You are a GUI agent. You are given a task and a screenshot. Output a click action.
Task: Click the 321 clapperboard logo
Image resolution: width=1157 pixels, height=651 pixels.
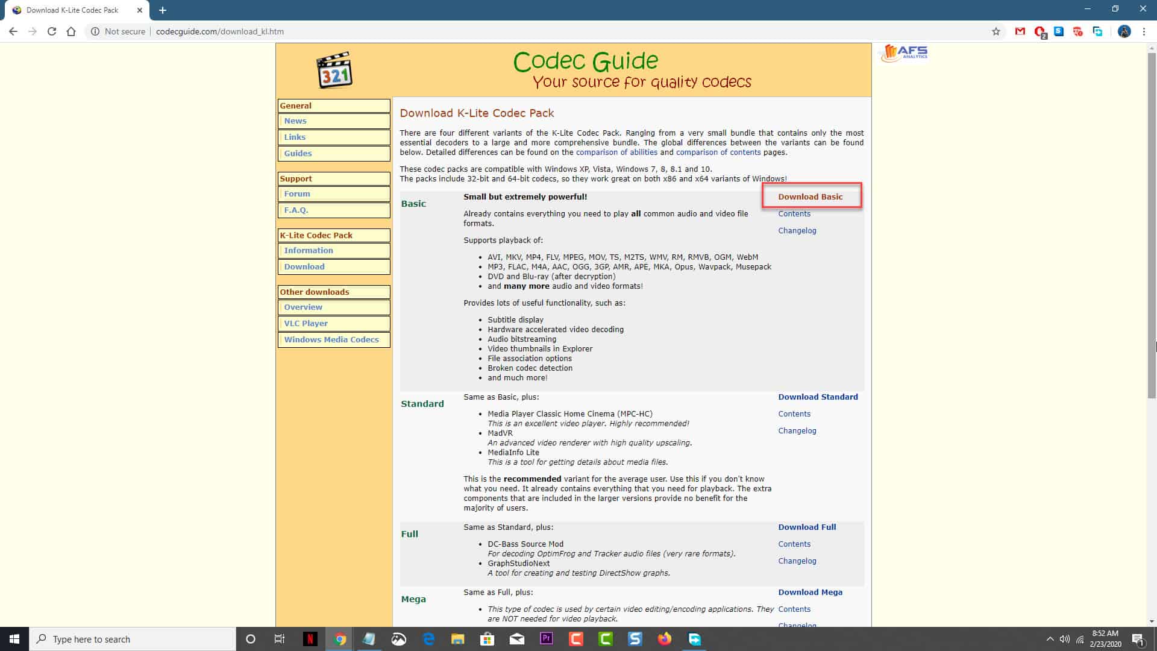pos(334,70)
